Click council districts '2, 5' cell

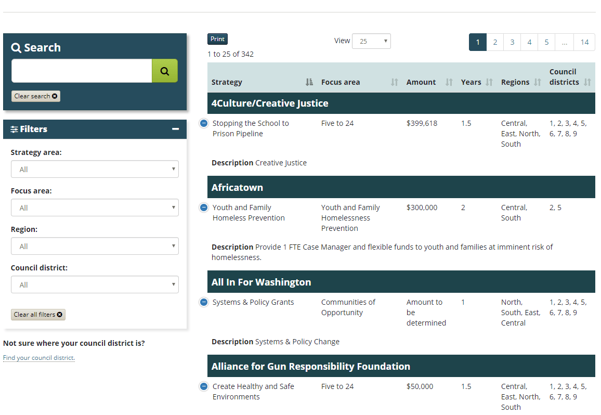(555, 207)
